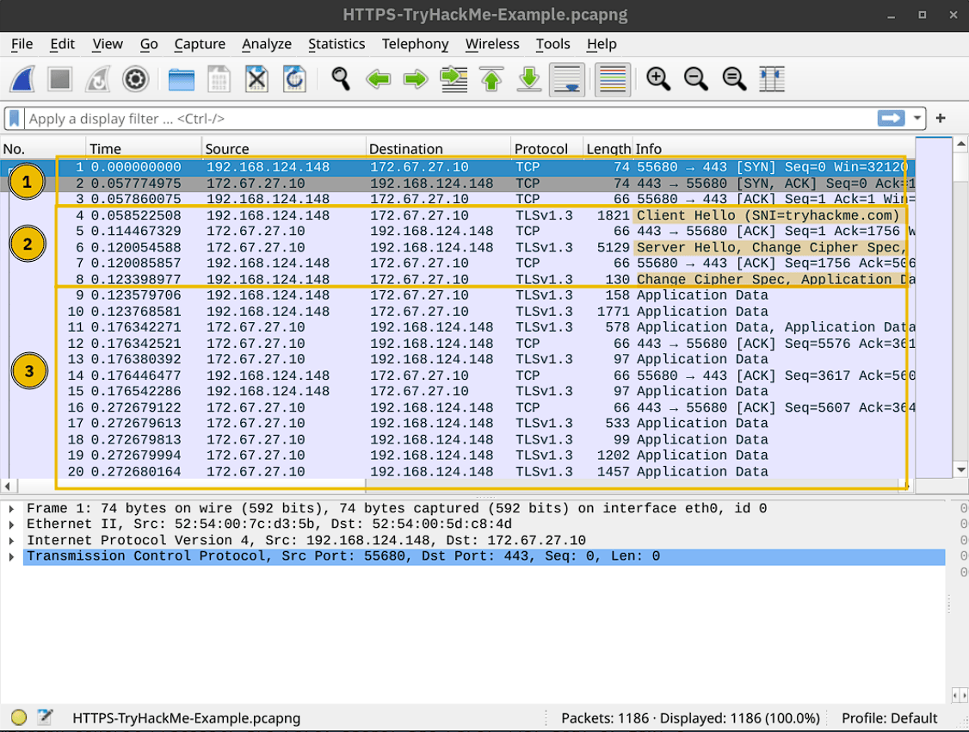Toggle packet list colorization

[x=613, y=79]
